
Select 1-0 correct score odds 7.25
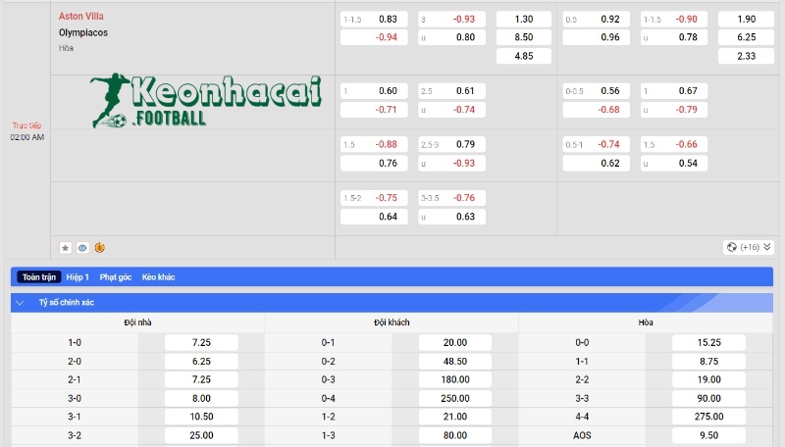[x=202, y=342]
